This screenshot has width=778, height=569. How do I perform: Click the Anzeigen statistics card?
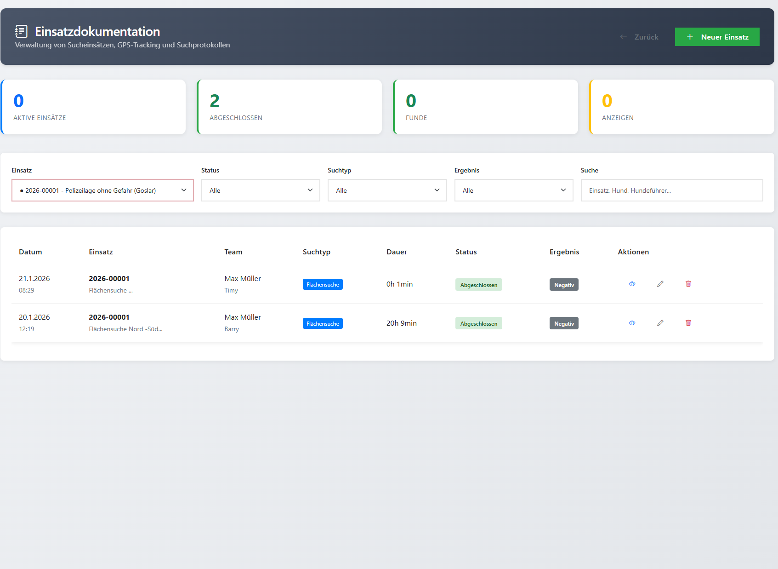tap(682, 107)
